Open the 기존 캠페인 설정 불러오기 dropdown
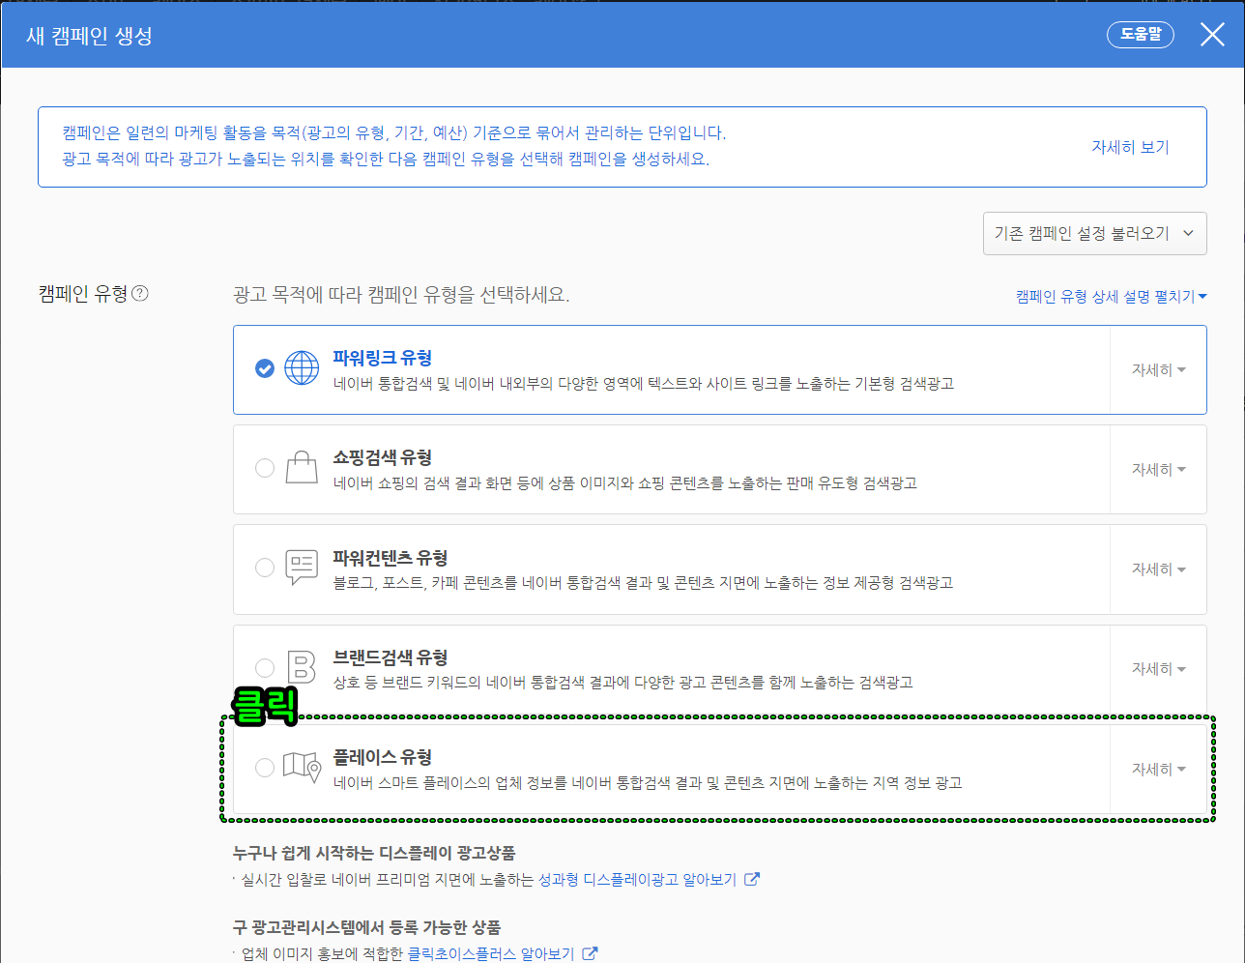This screenshot has height=963, width=1245. click(x=1094, y=233)
